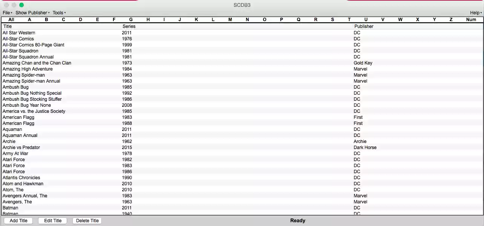The image size is (484, 226).
Task: Select the Avengers, The title
Action: (17, 202)
